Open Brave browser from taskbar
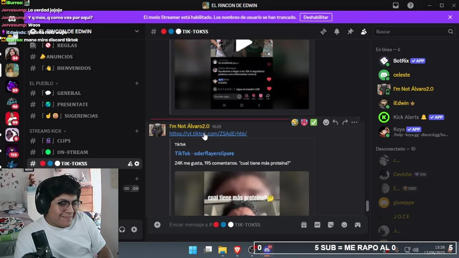 pos(237,250)
